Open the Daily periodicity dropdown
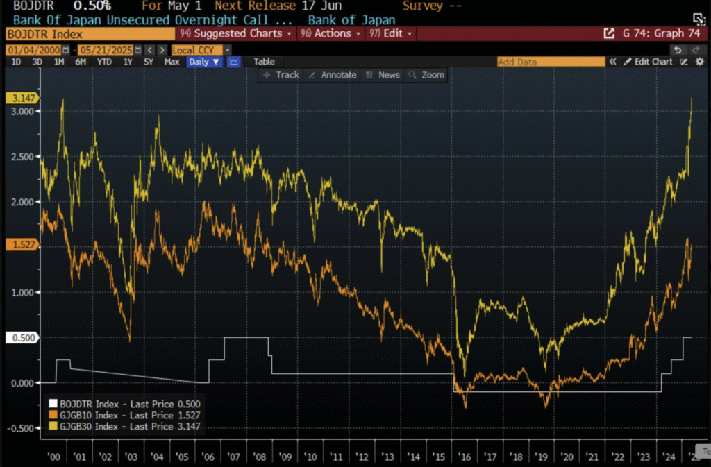Image resolution: width=711 pixels, height=467 pixels. tap(204, 62)
